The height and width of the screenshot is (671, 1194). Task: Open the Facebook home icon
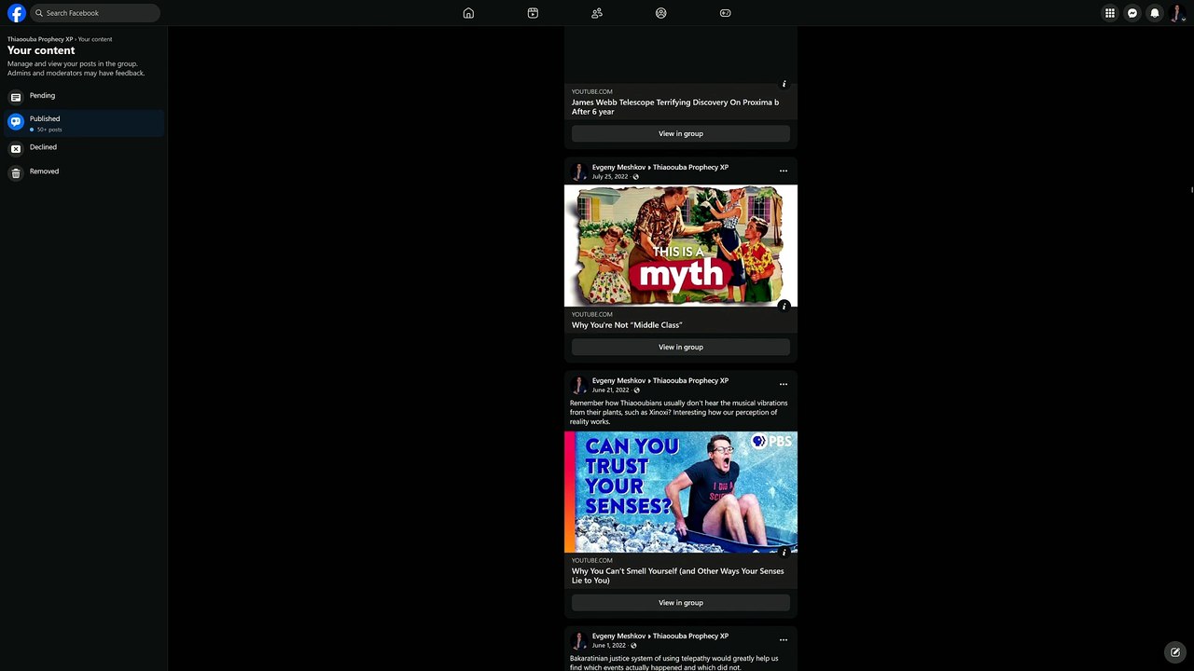pos(468,13)
